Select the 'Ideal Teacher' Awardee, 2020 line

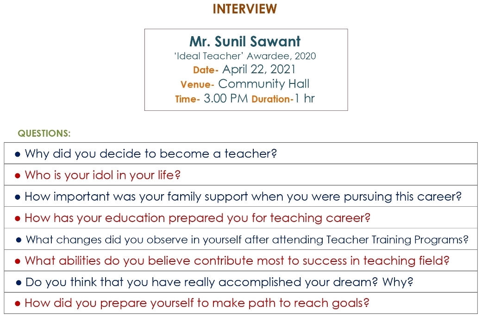[245, 57]
